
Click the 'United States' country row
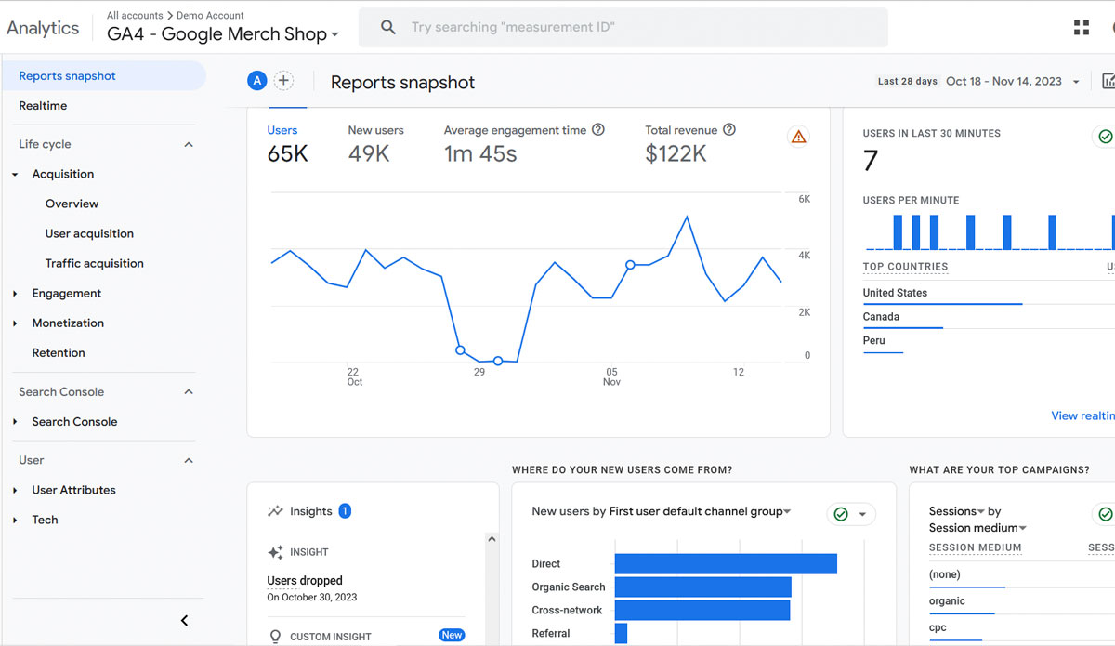point(989,293)
